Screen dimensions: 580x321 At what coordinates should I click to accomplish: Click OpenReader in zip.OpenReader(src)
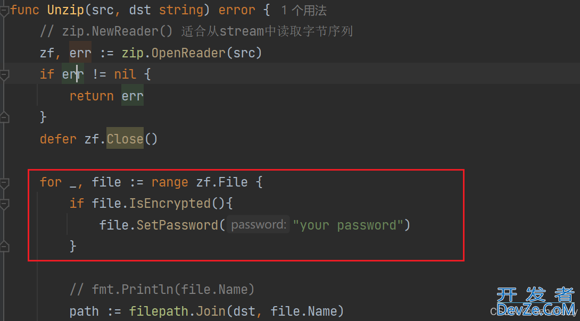[188, 53]
